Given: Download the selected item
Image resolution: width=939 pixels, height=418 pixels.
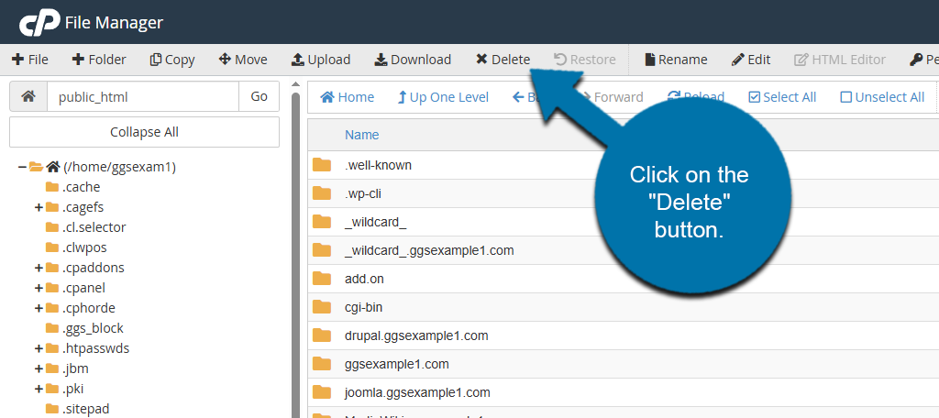Looking at the screenshot, I should (413, 60).
